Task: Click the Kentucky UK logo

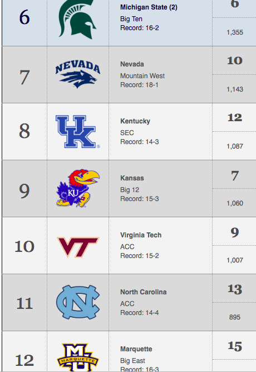Action: [78, 131]
